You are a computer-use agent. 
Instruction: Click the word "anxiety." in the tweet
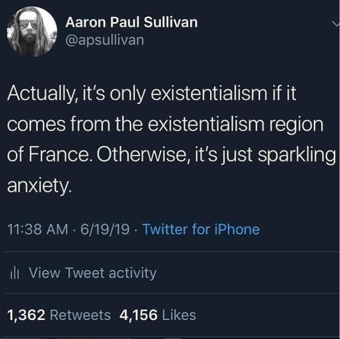point(39,186)
